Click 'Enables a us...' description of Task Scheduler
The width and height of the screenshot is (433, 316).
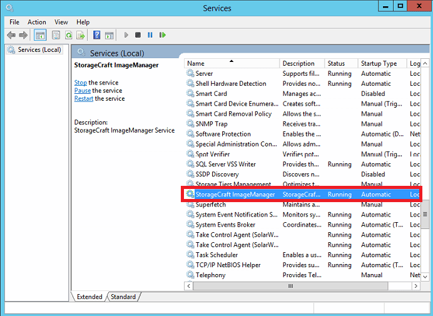click(302, 255)
